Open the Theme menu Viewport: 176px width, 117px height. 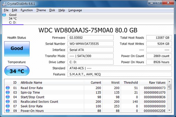pyautogui.click(x=41, y=10)
